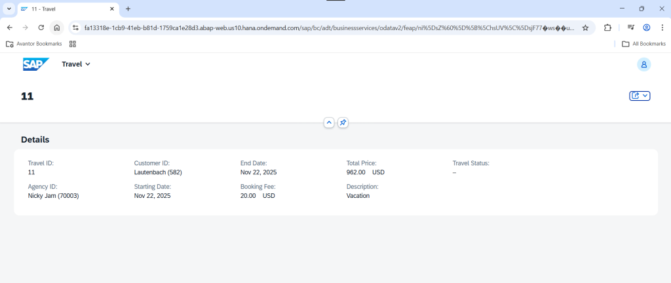Screen dimensions: 671x283
Task: Open the Travel navigation dropdown
Action: pyautogui.click(x=76, y=64)
